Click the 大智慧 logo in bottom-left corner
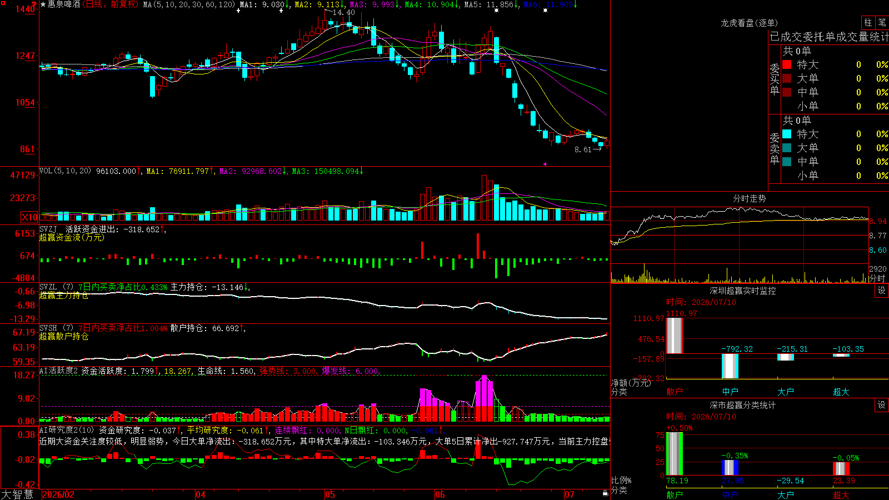Viewport: 889px width, 500px height. point(17,494)
